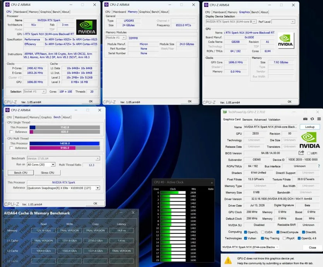
Task: Click the GPU-Z screenshot camera icon
Action: pos(305,119)
